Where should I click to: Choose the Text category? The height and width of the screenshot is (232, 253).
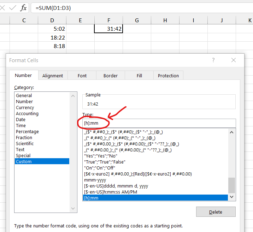click(42, 149)
